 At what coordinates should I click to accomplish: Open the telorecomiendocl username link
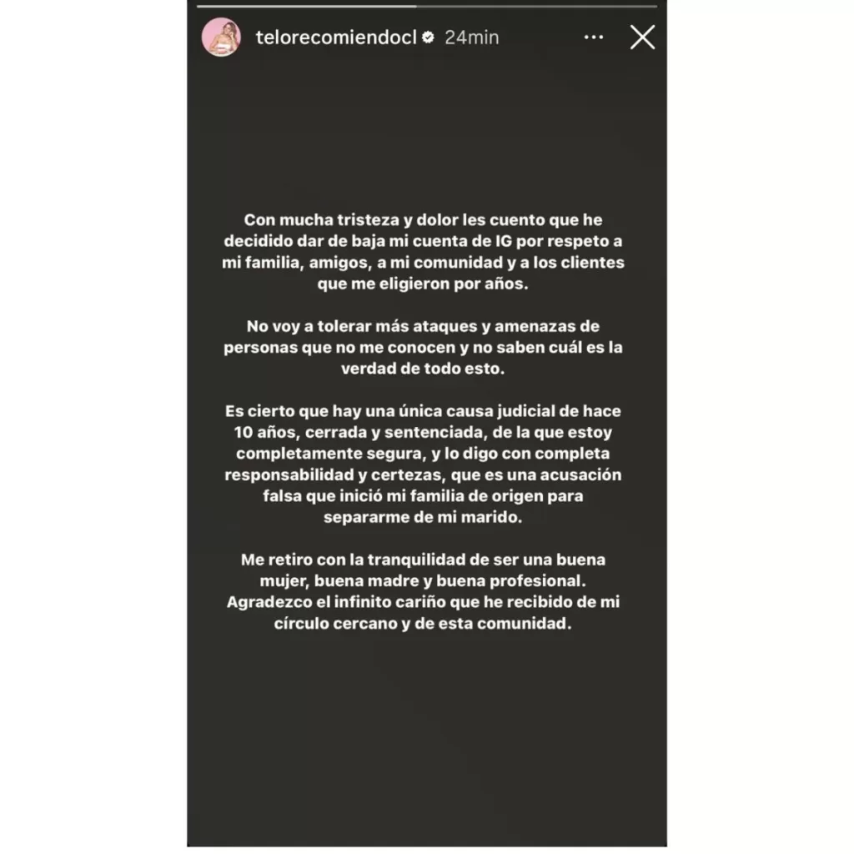336,37
